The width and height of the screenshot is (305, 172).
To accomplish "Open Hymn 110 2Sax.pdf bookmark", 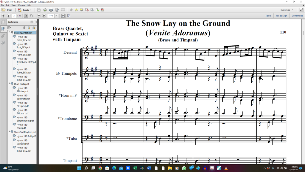I will coord(22,126).
